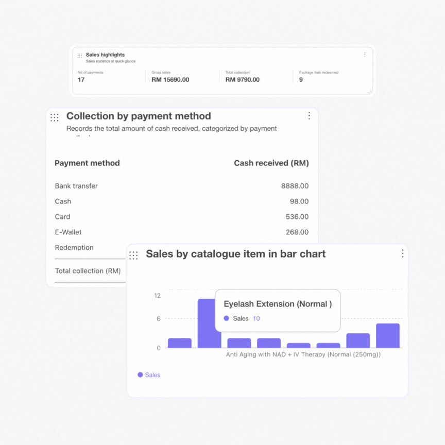Screen dimensions: 445x445
Task: Click the 8888.00 cash received value
Action: coord(295,186)
